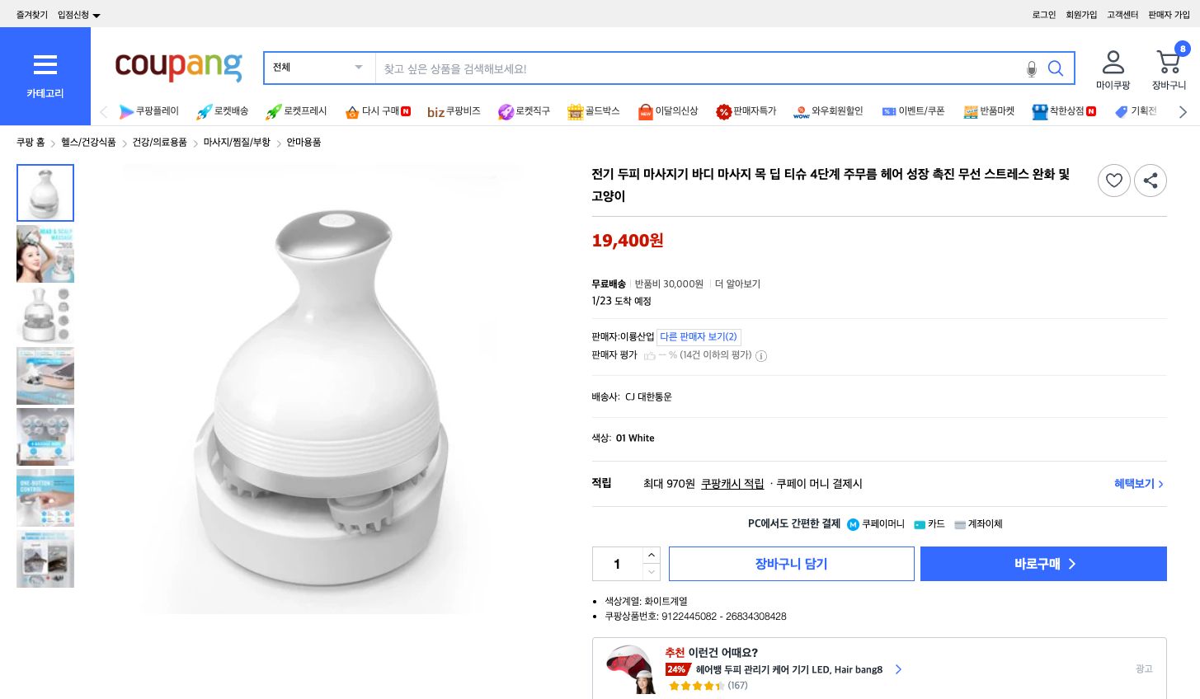
Task: Open 마이쿠팡 account page
Action: 1113,68
